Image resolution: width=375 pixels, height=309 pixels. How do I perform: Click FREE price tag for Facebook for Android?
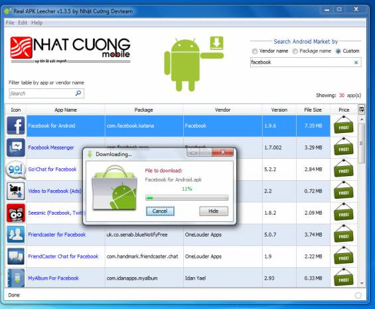[x=343, y=125]
